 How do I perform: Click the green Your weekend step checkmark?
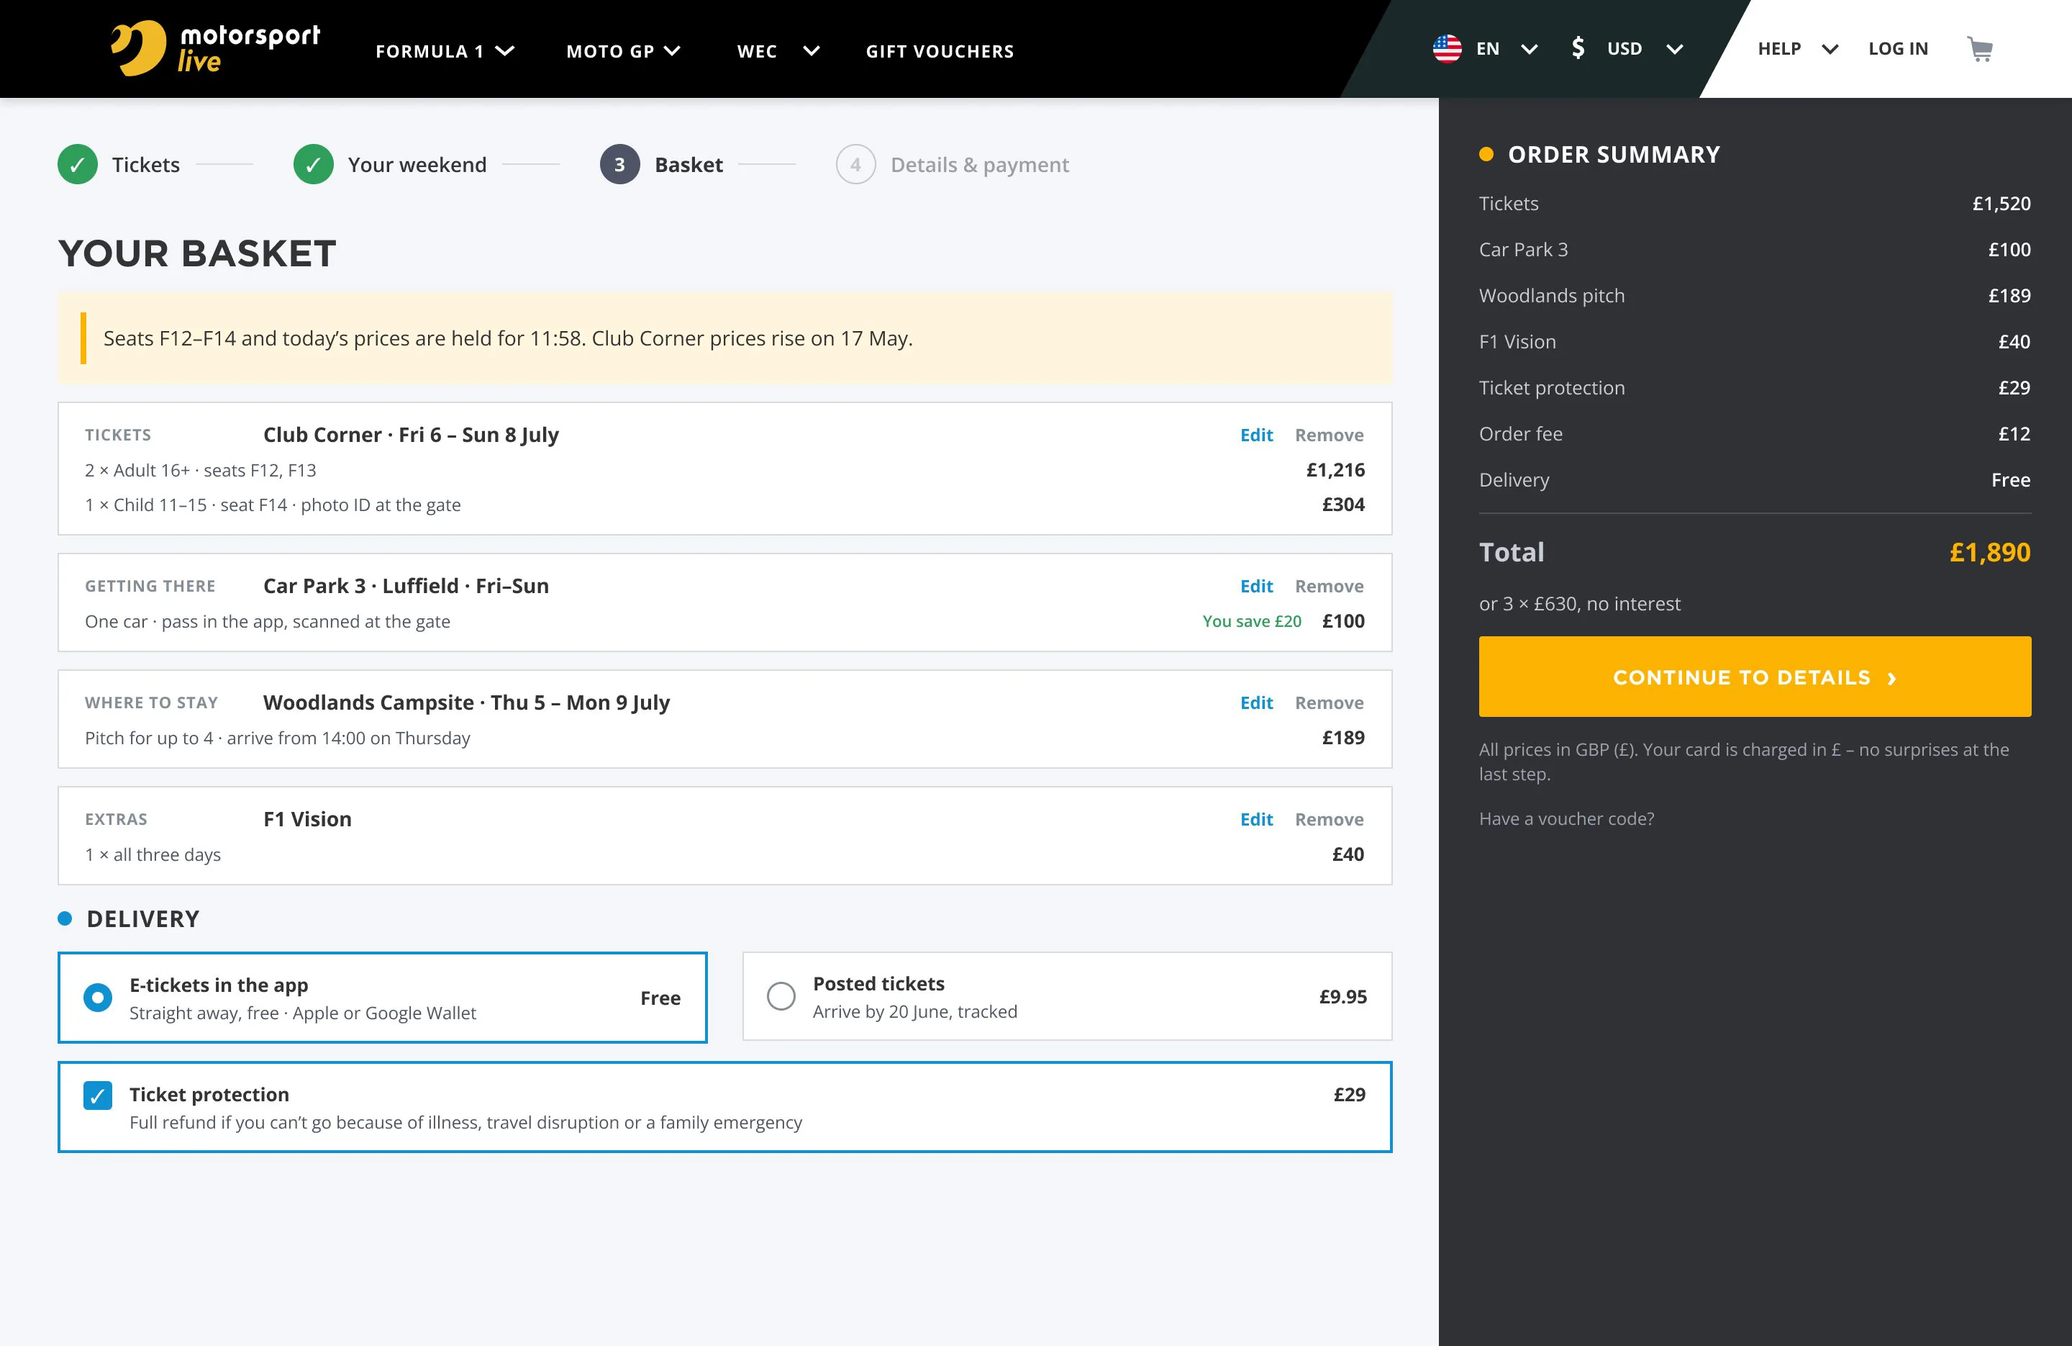point(314,165)
